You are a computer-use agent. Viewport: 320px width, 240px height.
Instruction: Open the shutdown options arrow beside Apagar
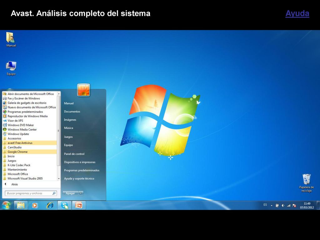click(x=81, y=193)
